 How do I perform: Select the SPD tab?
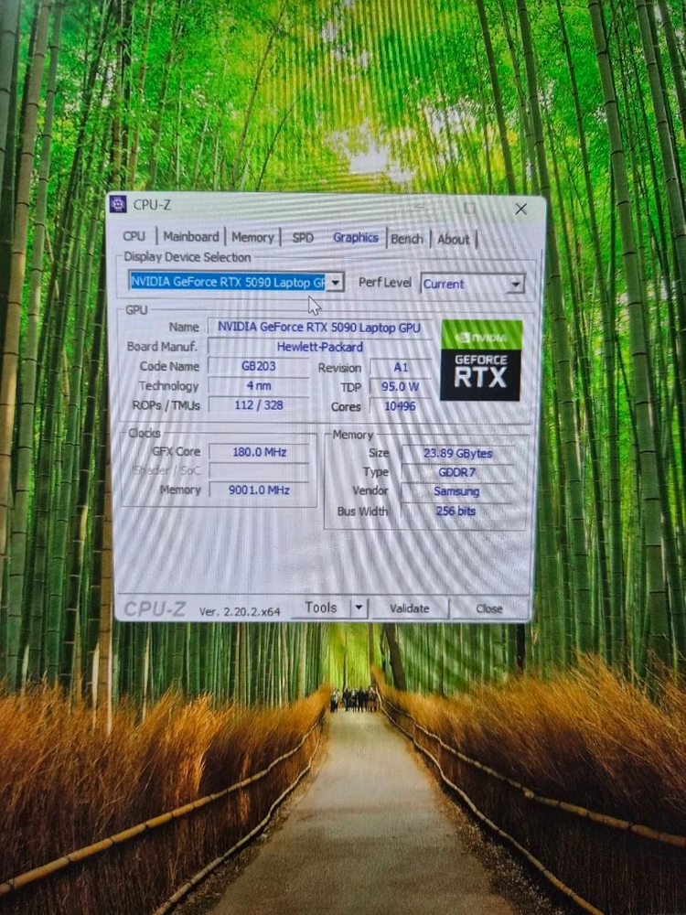pyautogui.click(x=303, y=238)
